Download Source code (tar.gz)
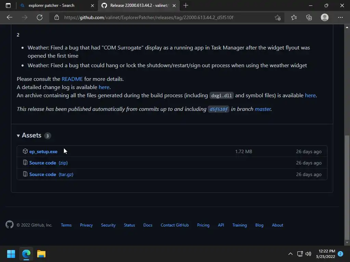The height and width of the screenshot is (262, 350). click(51, 174)
